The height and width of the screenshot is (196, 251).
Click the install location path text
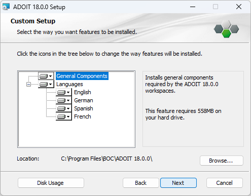(106, 159)
